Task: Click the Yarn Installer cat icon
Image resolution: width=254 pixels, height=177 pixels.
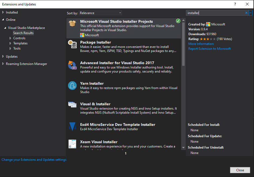Action: pos(72,86)
